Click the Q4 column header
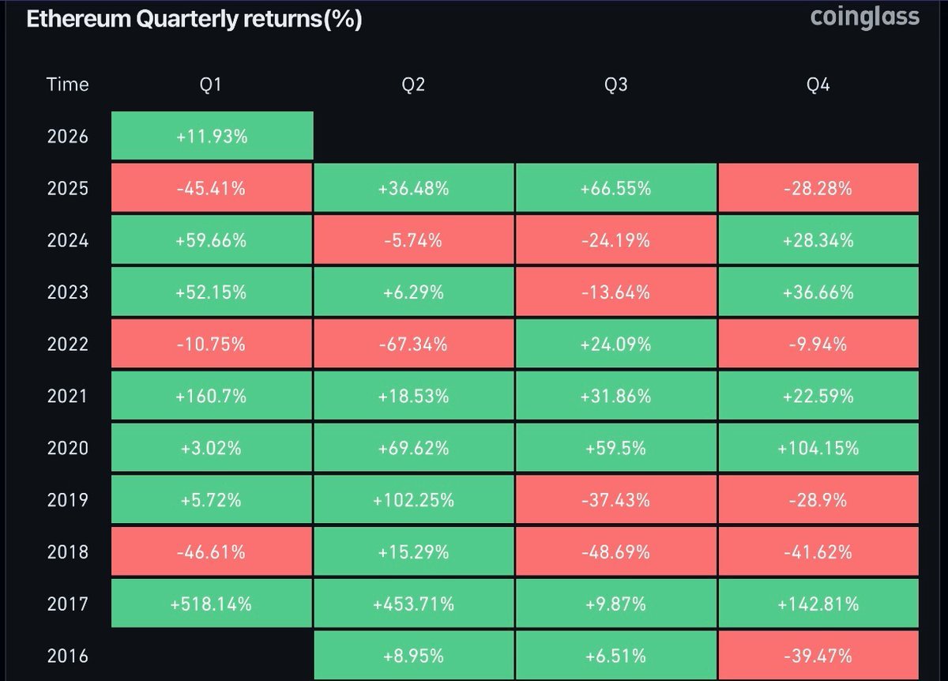948x681 pixels. pyautogui.click(x=818, y=85)
